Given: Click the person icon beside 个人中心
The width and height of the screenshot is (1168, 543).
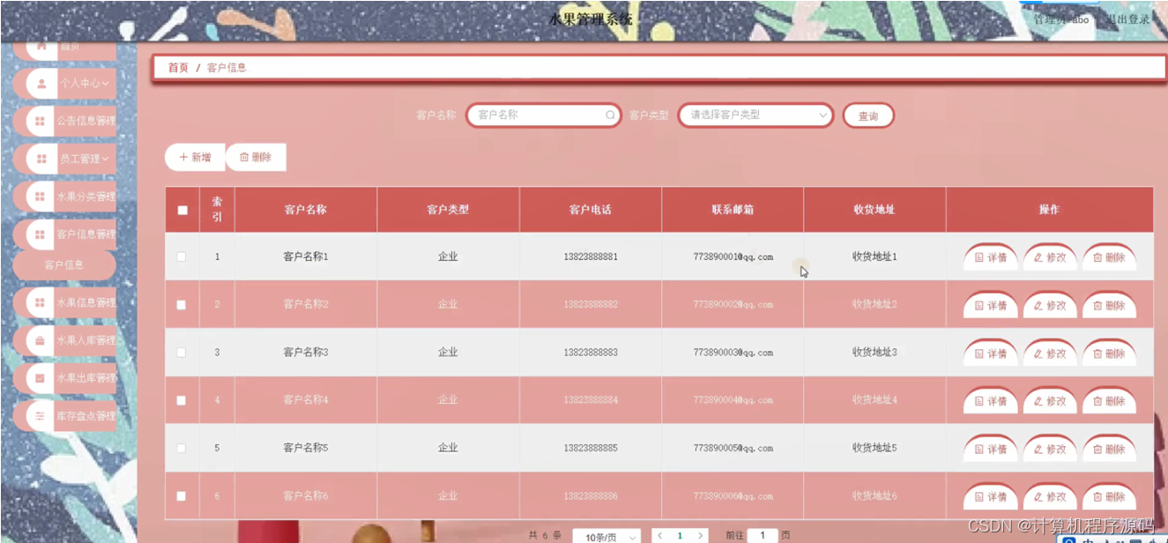Looking at the screenshot, I should pyautogui.click(x=41, y=83).
